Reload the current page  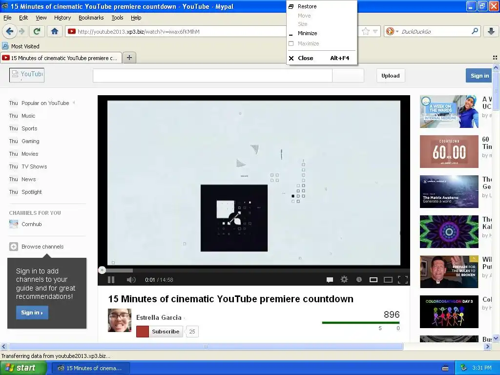[x=37, y=31]
